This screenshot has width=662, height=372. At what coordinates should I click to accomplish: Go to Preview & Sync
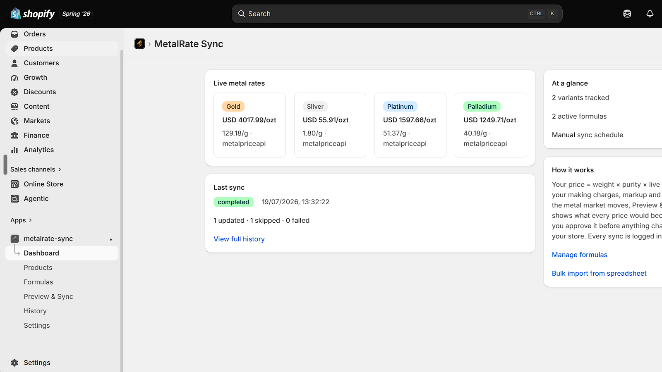[x=62, y=297]
